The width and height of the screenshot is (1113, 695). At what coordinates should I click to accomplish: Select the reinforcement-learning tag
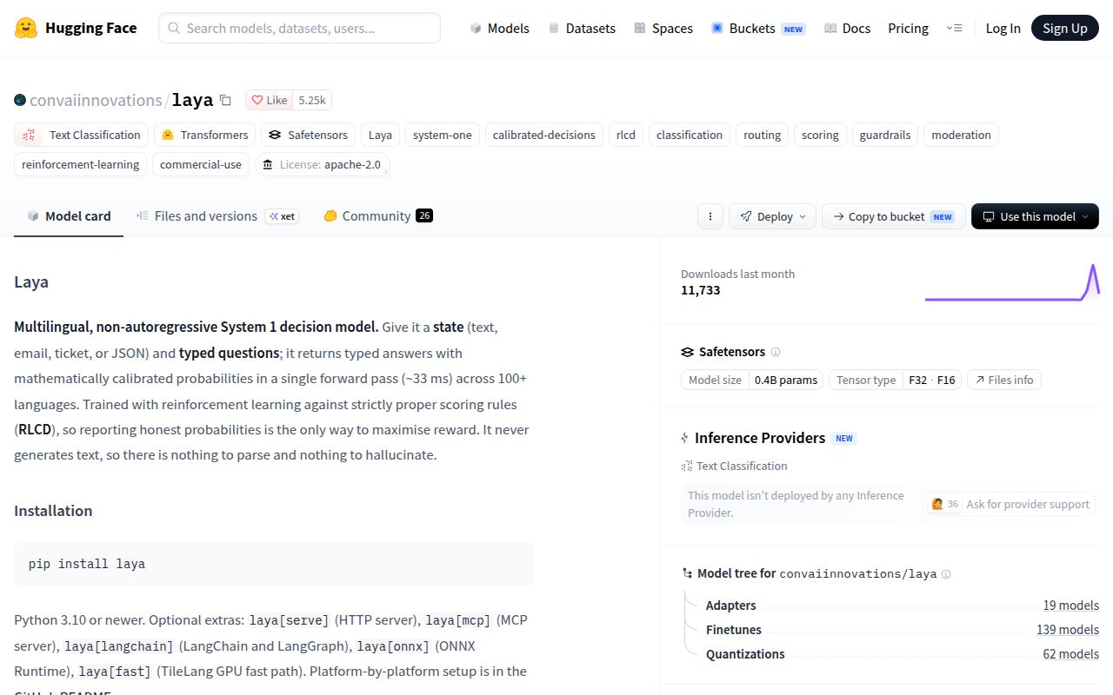[x=80, y=164]
